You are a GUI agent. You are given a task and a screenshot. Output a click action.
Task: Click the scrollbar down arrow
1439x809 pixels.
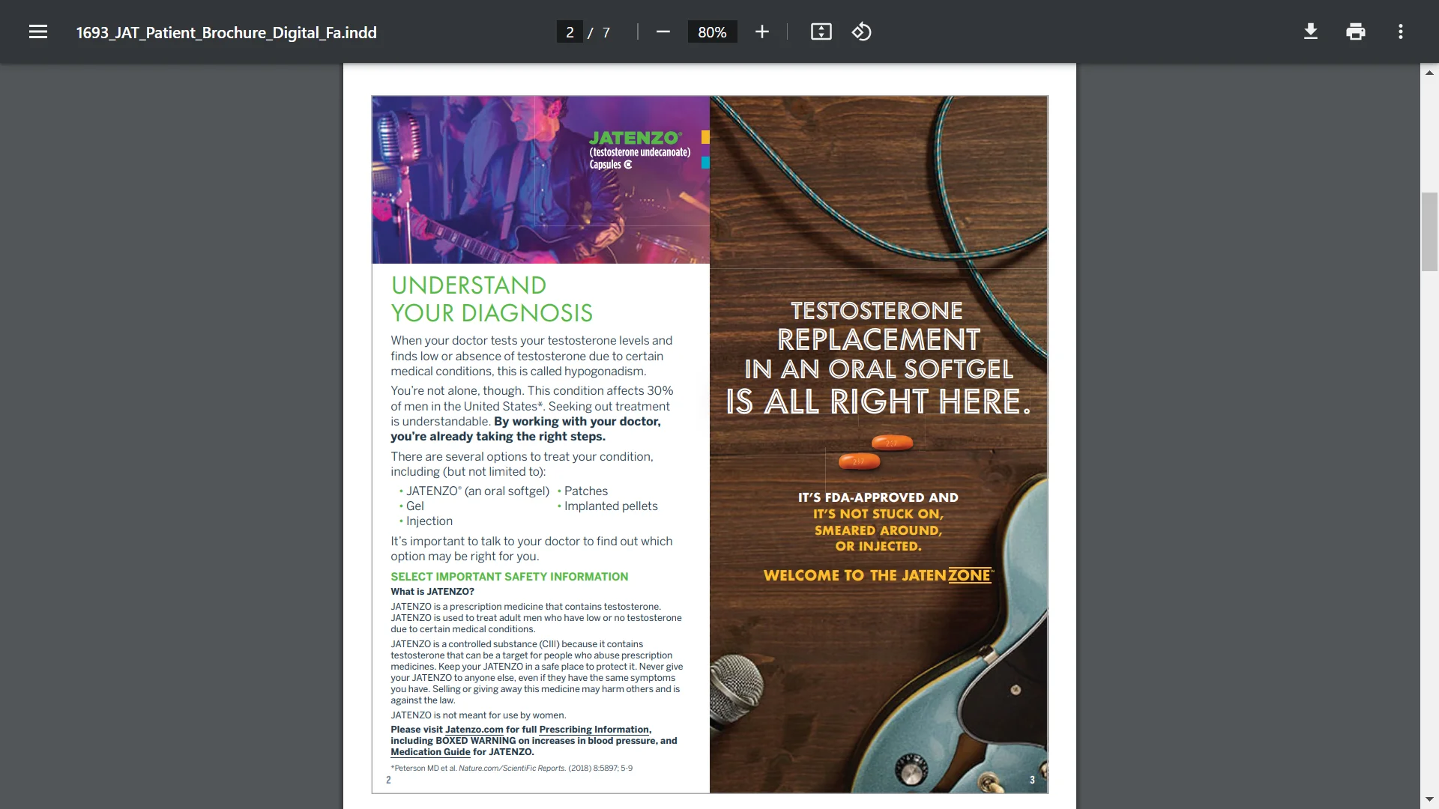click(x=1429, y=799)
